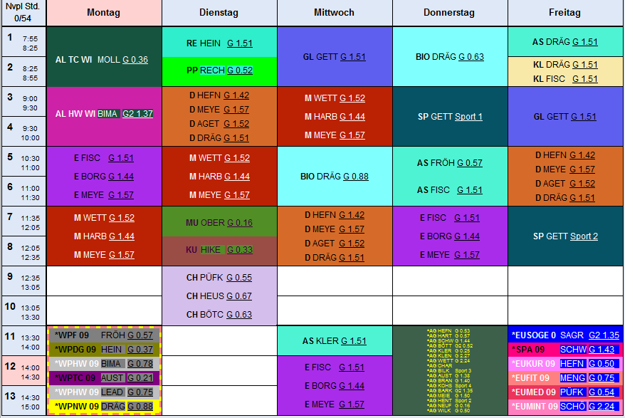Select the Montag column header

click(104, 14)
